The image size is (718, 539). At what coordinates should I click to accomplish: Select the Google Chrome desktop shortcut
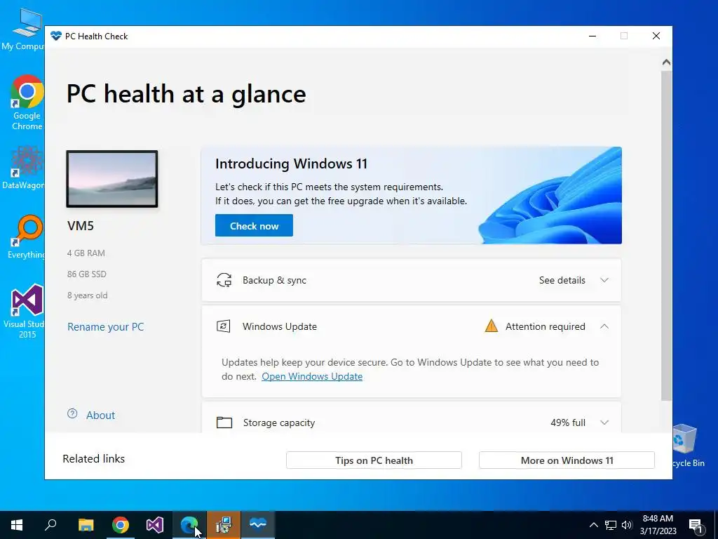pos(27,102)
